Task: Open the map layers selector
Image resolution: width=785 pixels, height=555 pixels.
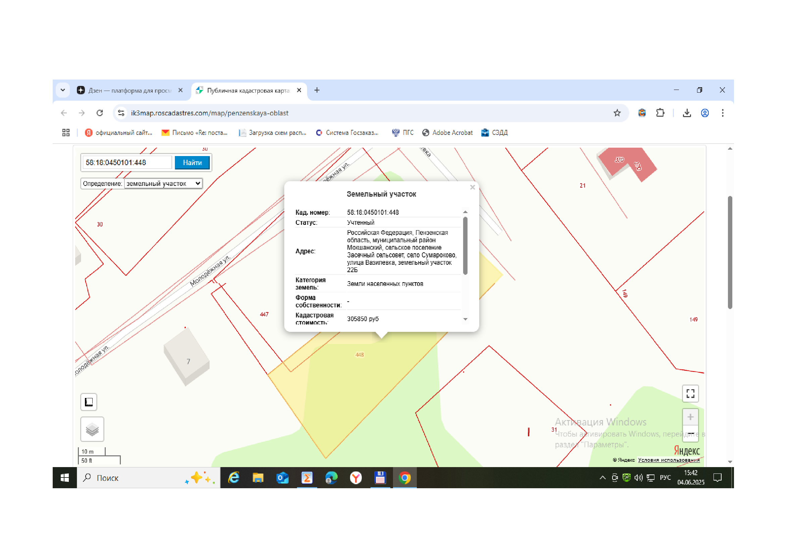Action: click(92, 429)
